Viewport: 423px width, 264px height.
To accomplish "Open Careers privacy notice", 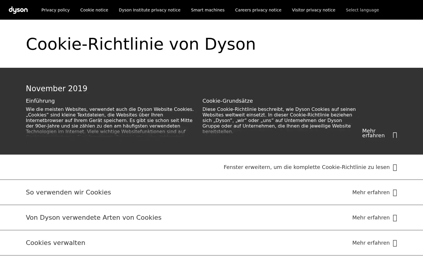I will [258, 10].
